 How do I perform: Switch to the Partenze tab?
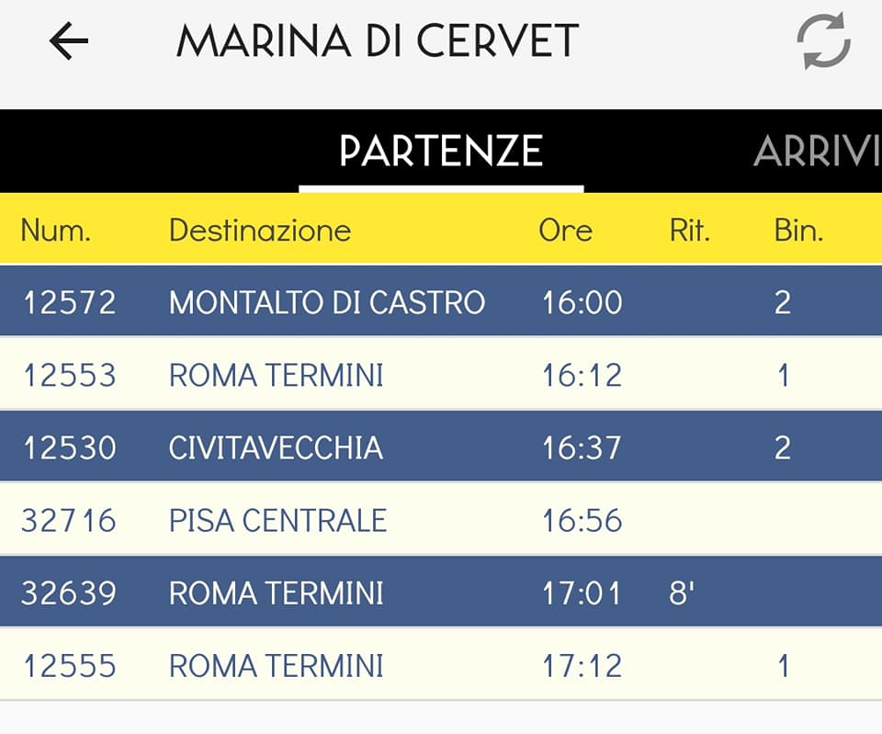[x=441, y=152]
